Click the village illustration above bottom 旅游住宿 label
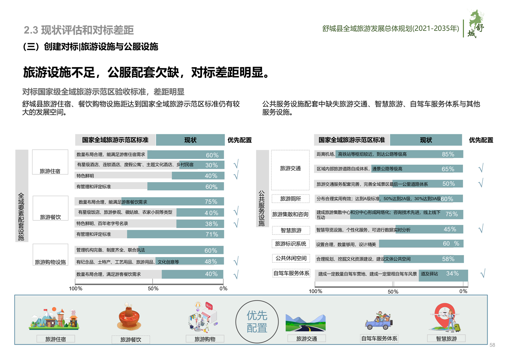Image resolution: width=511 pixels, height=361 pixels. click(54, 319)
